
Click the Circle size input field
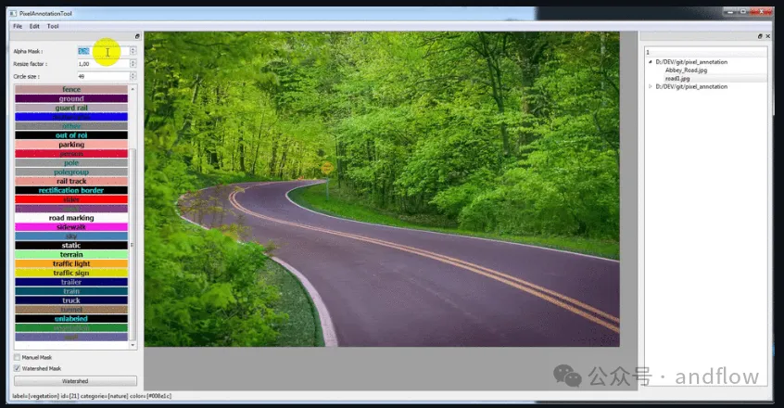pos(102,76)
